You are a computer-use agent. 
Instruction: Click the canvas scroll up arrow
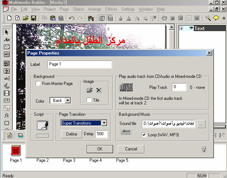[x=172, y=27]
